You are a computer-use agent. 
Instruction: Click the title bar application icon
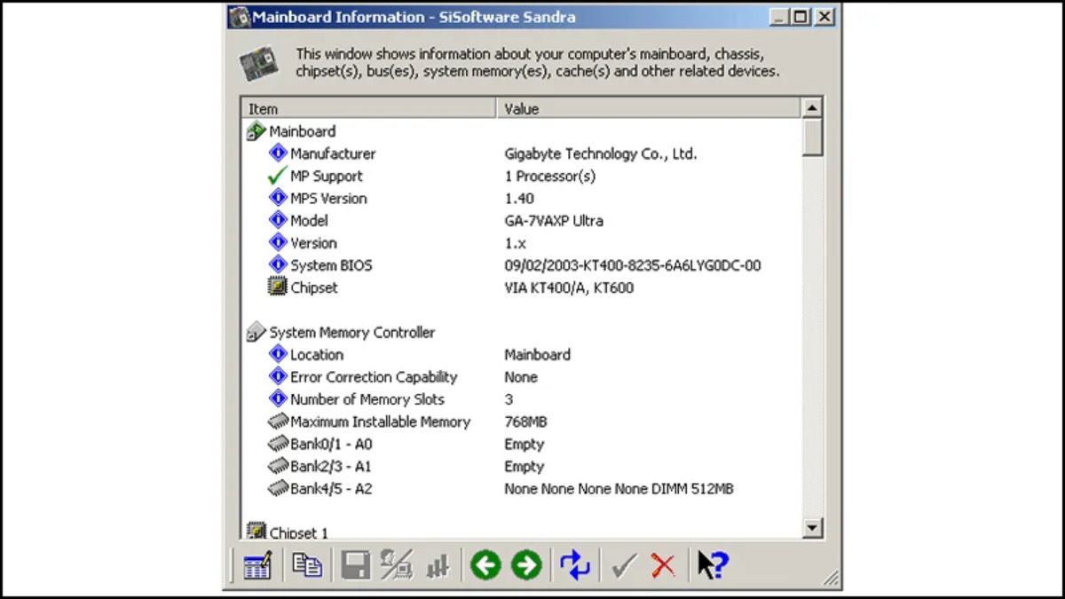pyautogui.click(x=239, y=17)
